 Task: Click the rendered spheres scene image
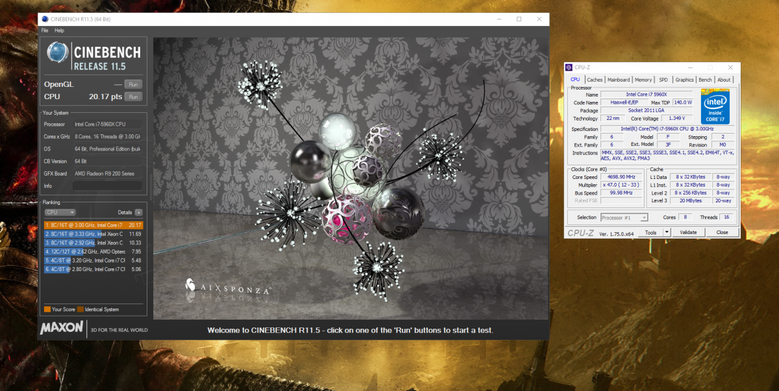click(x=351, y=178)
